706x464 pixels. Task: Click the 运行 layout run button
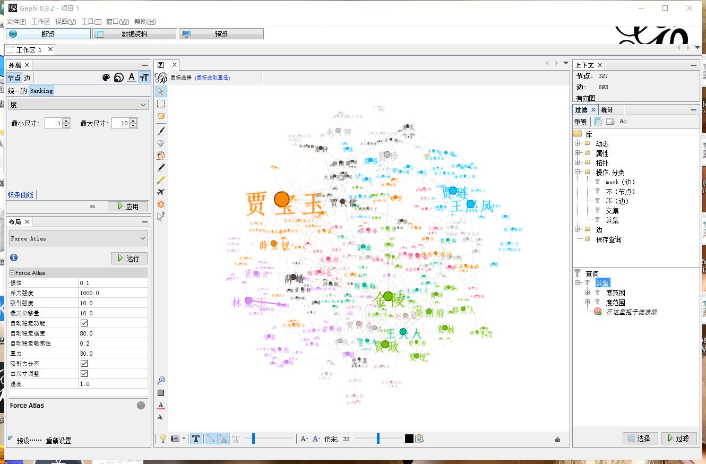(x=129, y=258)
